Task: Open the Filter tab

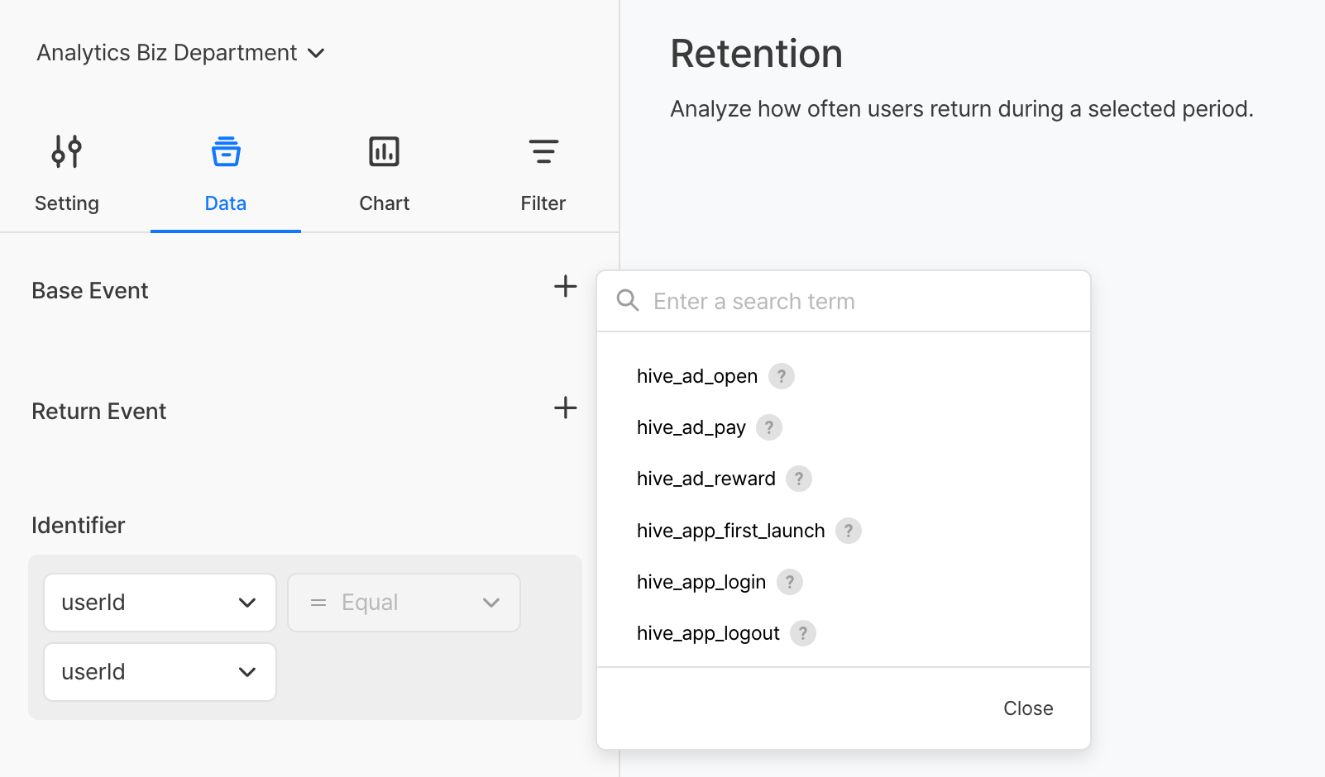Action: 543,174
